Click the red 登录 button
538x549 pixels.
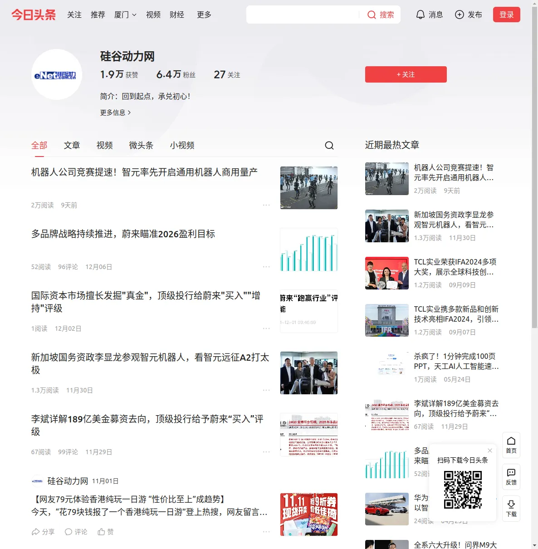click(x=507, y=15)
